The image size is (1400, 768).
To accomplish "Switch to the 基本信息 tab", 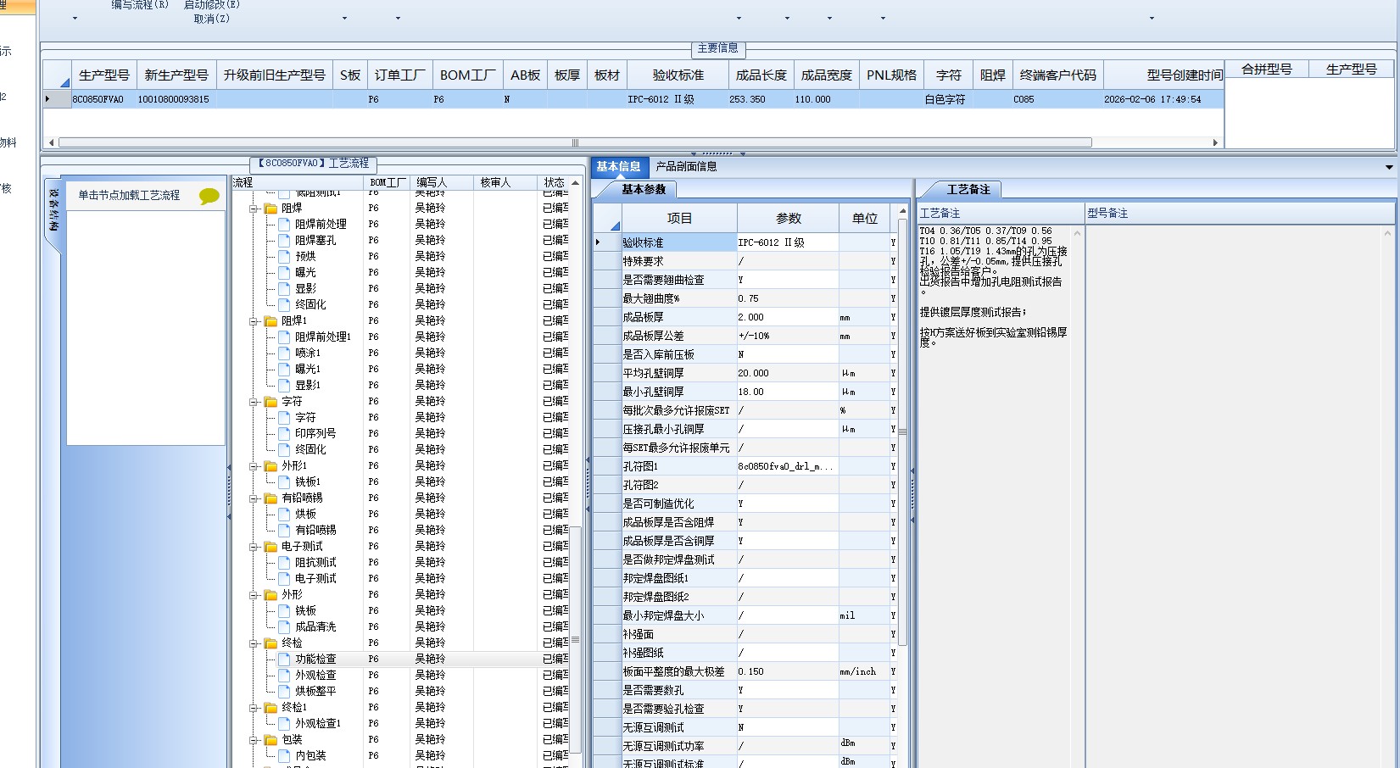I will 619,167.
